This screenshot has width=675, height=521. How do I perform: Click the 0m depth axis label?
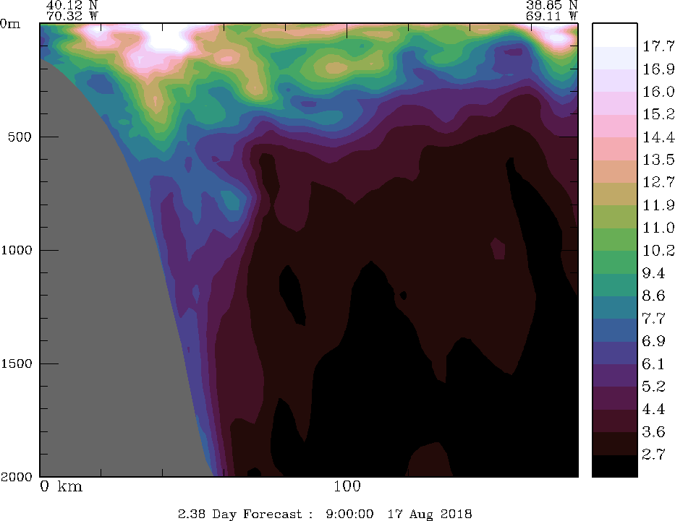pos(10,24)
